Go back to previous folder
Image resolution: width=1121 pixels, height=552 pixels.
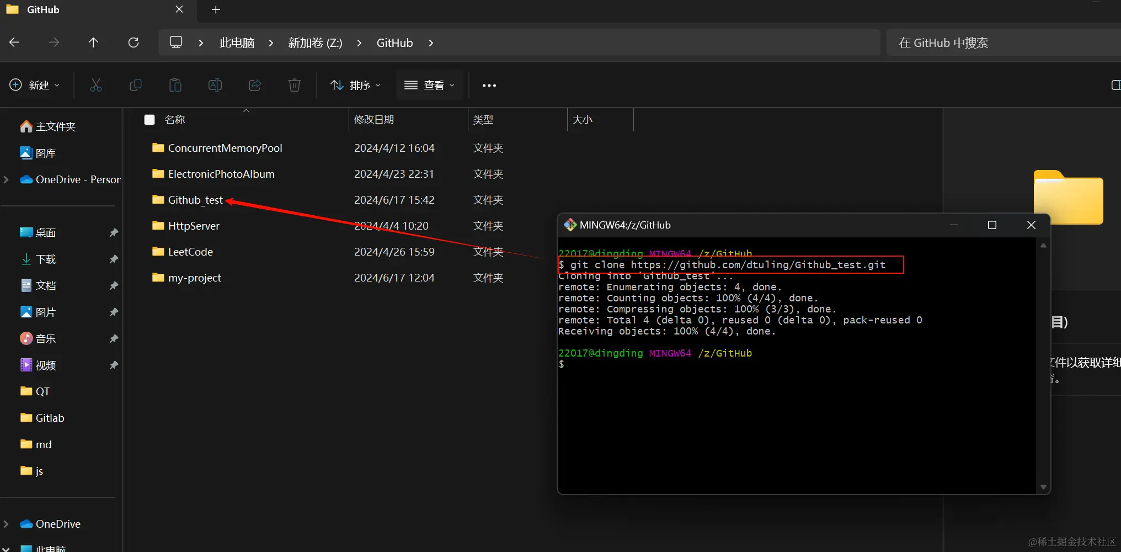[15, 43]
